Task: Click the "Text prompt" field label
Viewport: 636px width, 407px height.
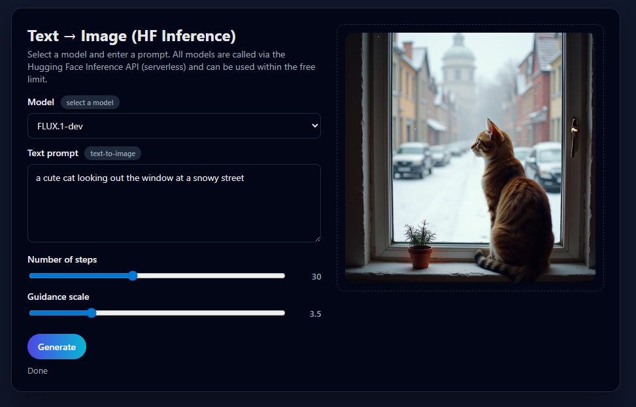Action: coord(53,154)
